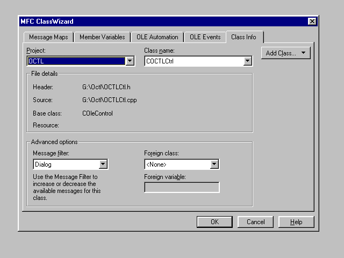
Task: Switch to the Message Maps tab
Action: (48, 37)
